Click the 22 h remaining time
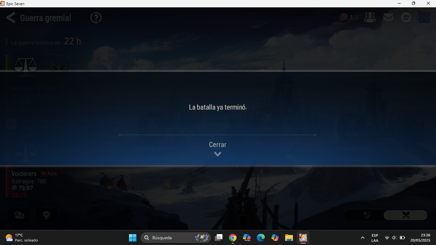The height and width of the screenshot is (245, 436). (72, 41)
